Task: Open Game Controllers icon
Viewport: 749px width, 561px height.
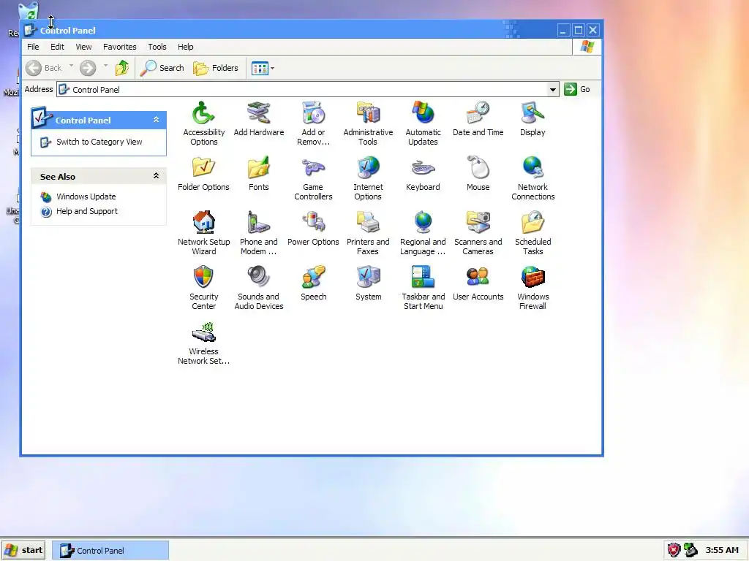Action: (313, 178)
